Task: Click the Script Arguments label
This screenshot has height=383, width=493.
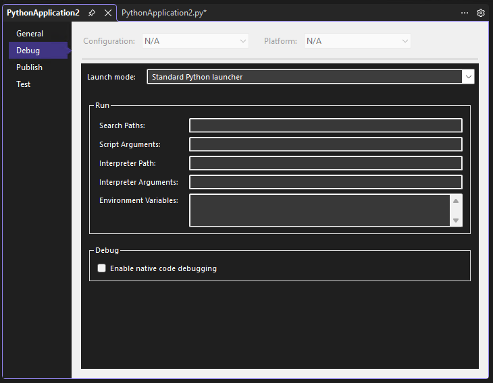Action: click(130, 144)
